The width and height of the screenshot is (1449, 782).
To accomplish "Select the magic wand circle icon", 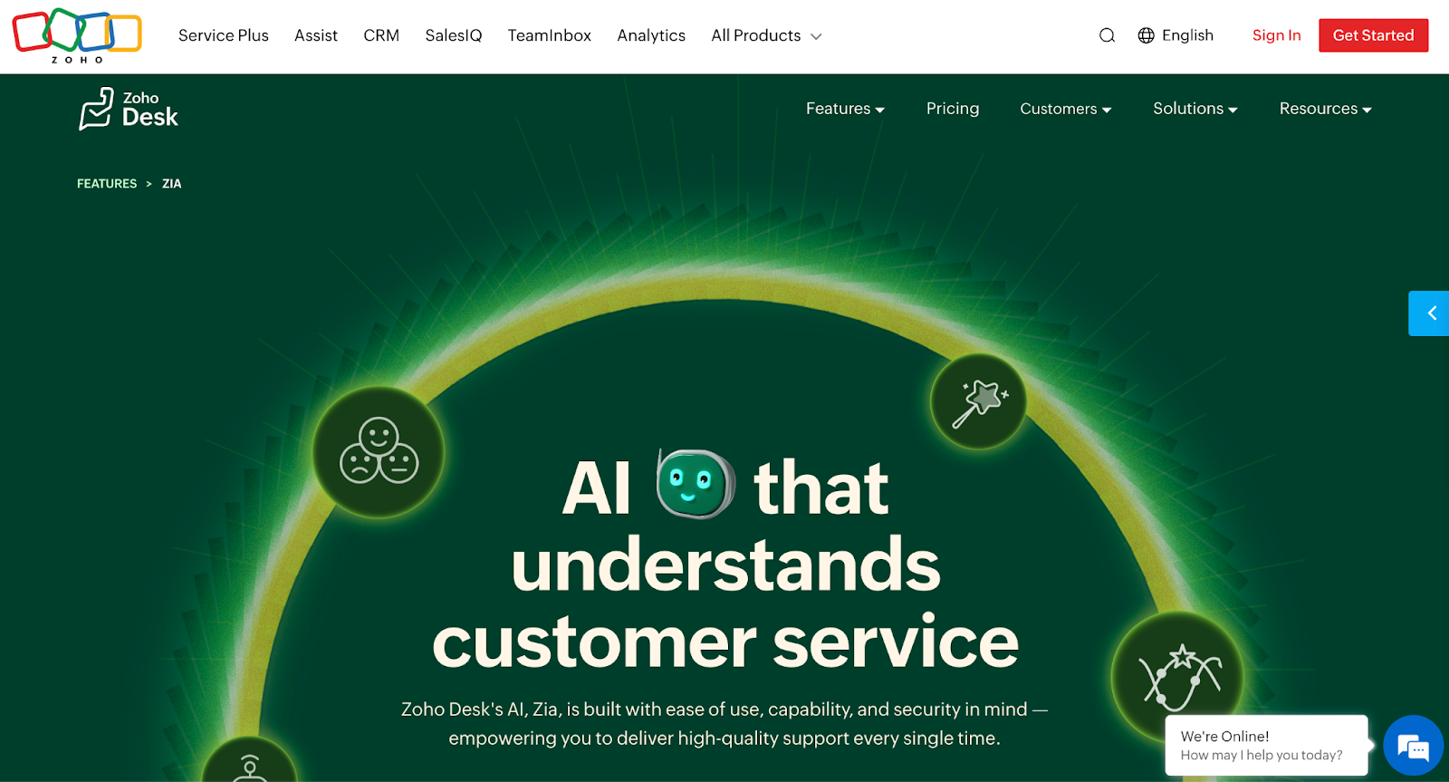I will tap(978, 401).
